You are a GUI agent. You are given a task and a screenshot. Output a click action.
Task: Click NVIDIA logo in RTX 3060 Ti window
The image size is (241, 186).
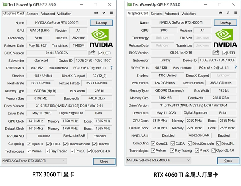click(x=100, y=38)
